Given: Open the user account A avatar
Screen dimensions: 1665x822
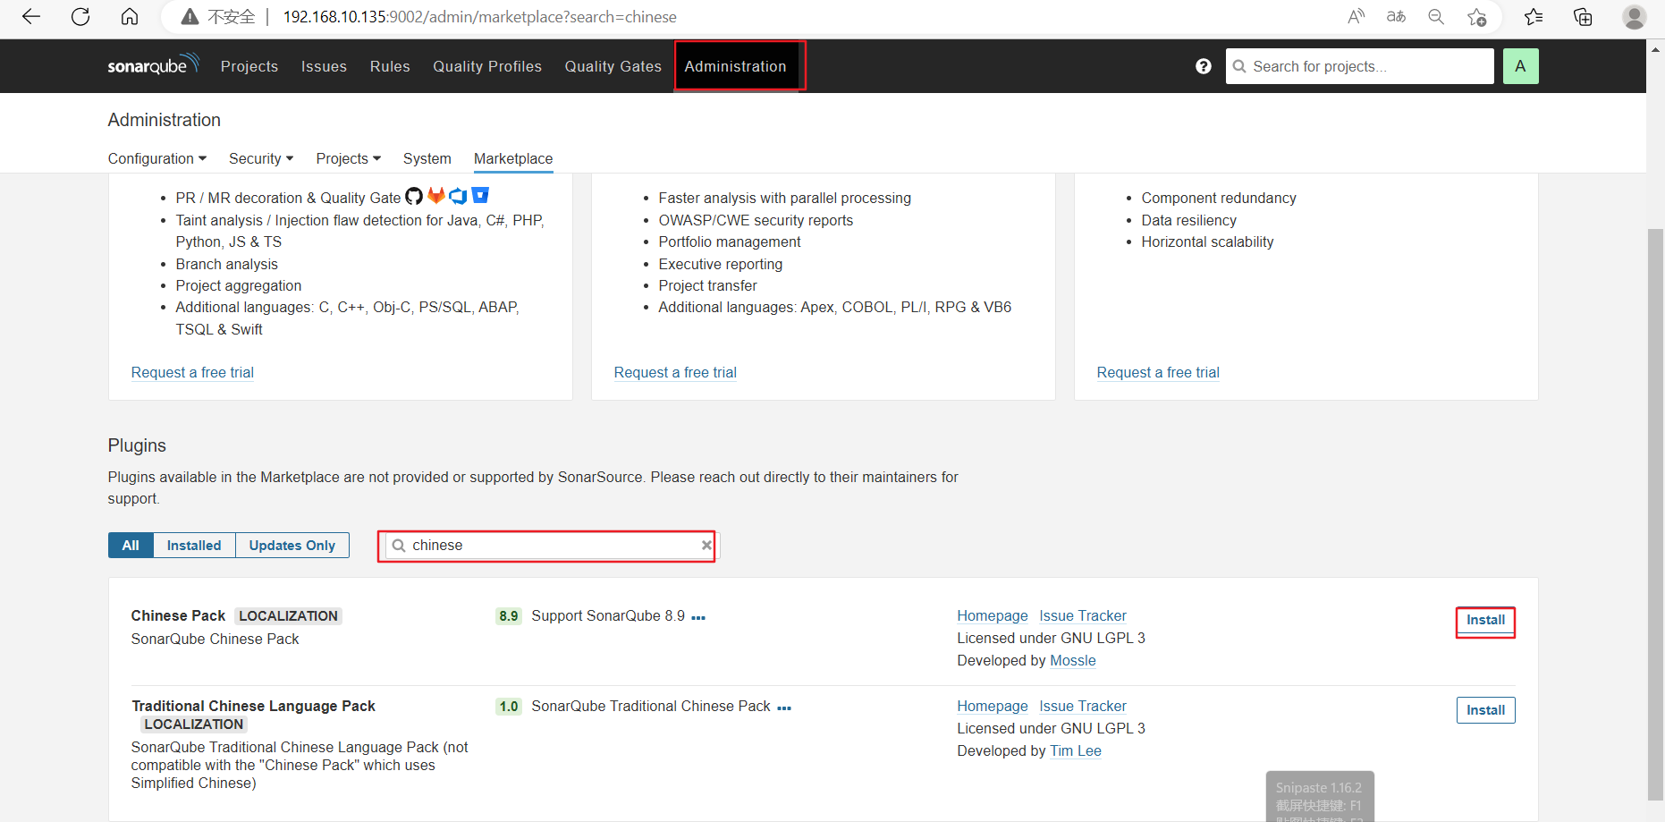Looking at the screenshot, I should (x=1520, y=66).
